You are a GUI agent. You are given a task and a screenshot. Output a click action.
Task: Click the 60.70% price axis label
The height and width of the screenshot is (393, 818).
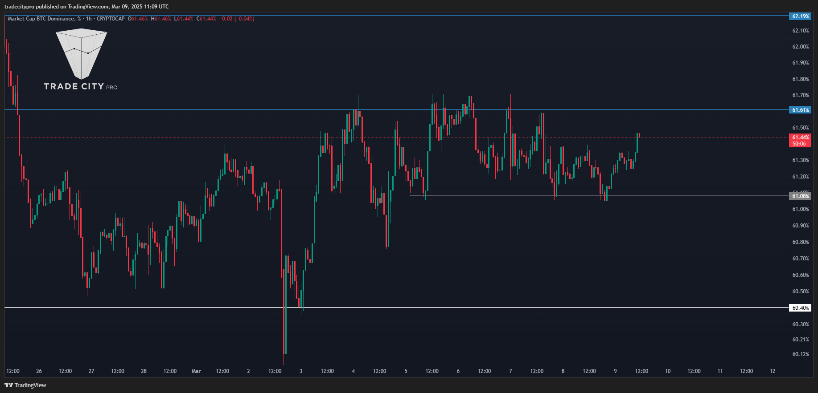(x=800, y=259)
